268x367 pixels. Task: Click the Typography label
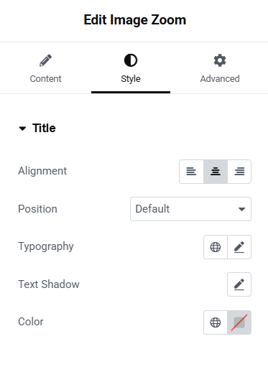pos(46,246)
